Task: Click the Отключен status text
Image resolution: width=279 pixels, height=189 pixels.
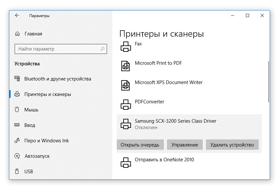Action: 146,128
